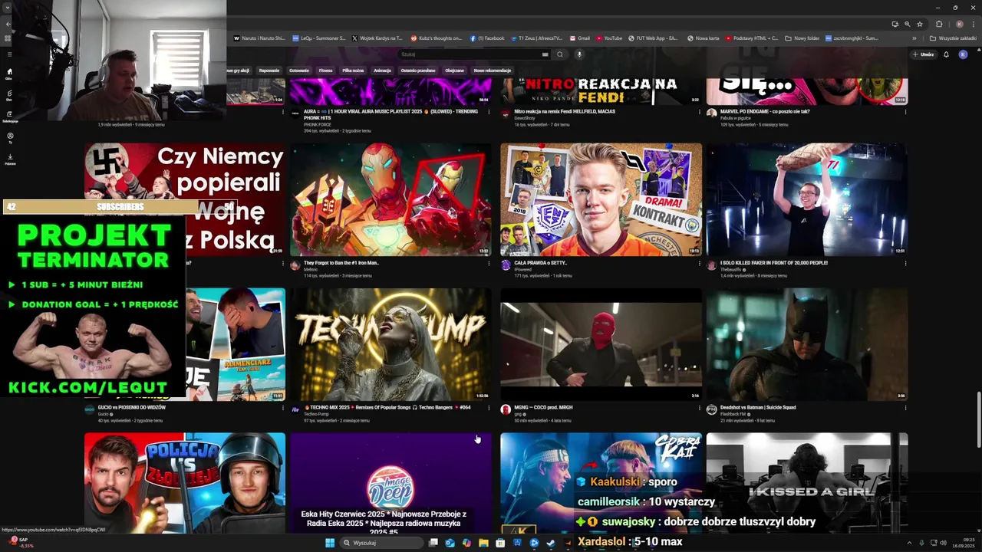Image resolution: width=982 pixels, height=552 pixels.
Task: Open the Windows Start menu
Action: click(x=330, y=543)
